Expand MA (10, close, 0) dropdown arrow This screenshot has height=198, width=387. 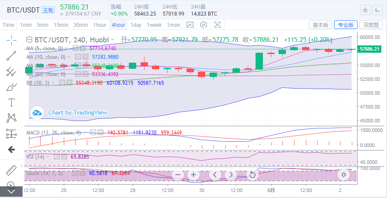[69, 57]
